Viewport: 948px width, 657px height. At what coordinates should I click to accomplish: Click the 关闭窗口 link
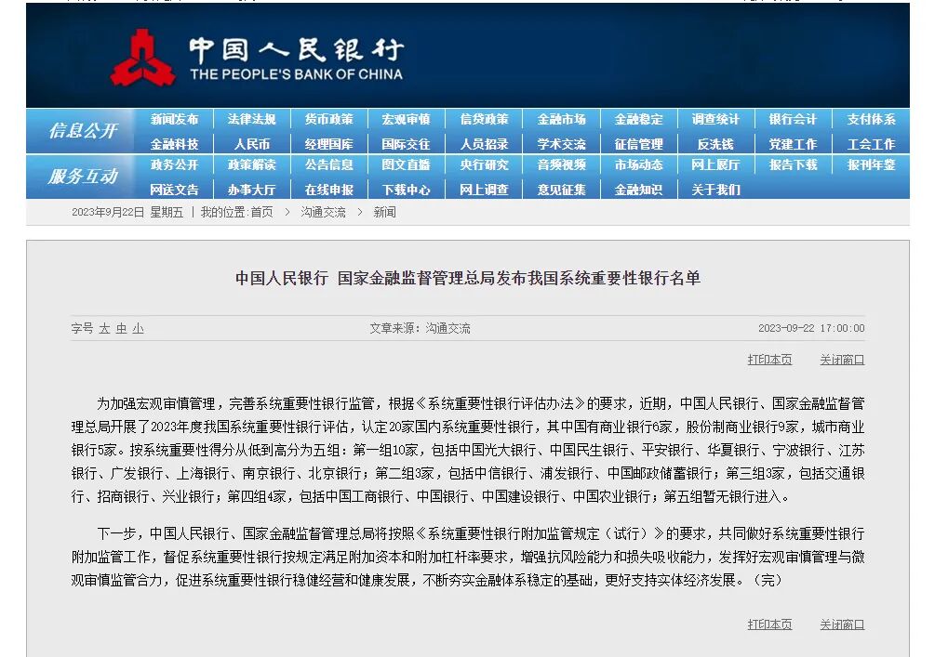click(841, 361)
